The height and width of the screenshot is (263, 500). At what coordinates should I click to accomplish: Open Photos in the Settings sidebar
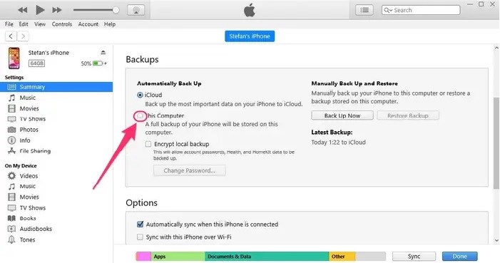pyautogui.click(x=29, y=130)
